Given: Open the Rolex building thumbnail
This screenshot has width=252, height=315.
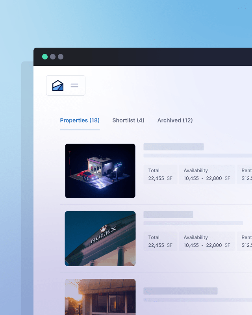Looking at the screenshot, I should point(100,239).
